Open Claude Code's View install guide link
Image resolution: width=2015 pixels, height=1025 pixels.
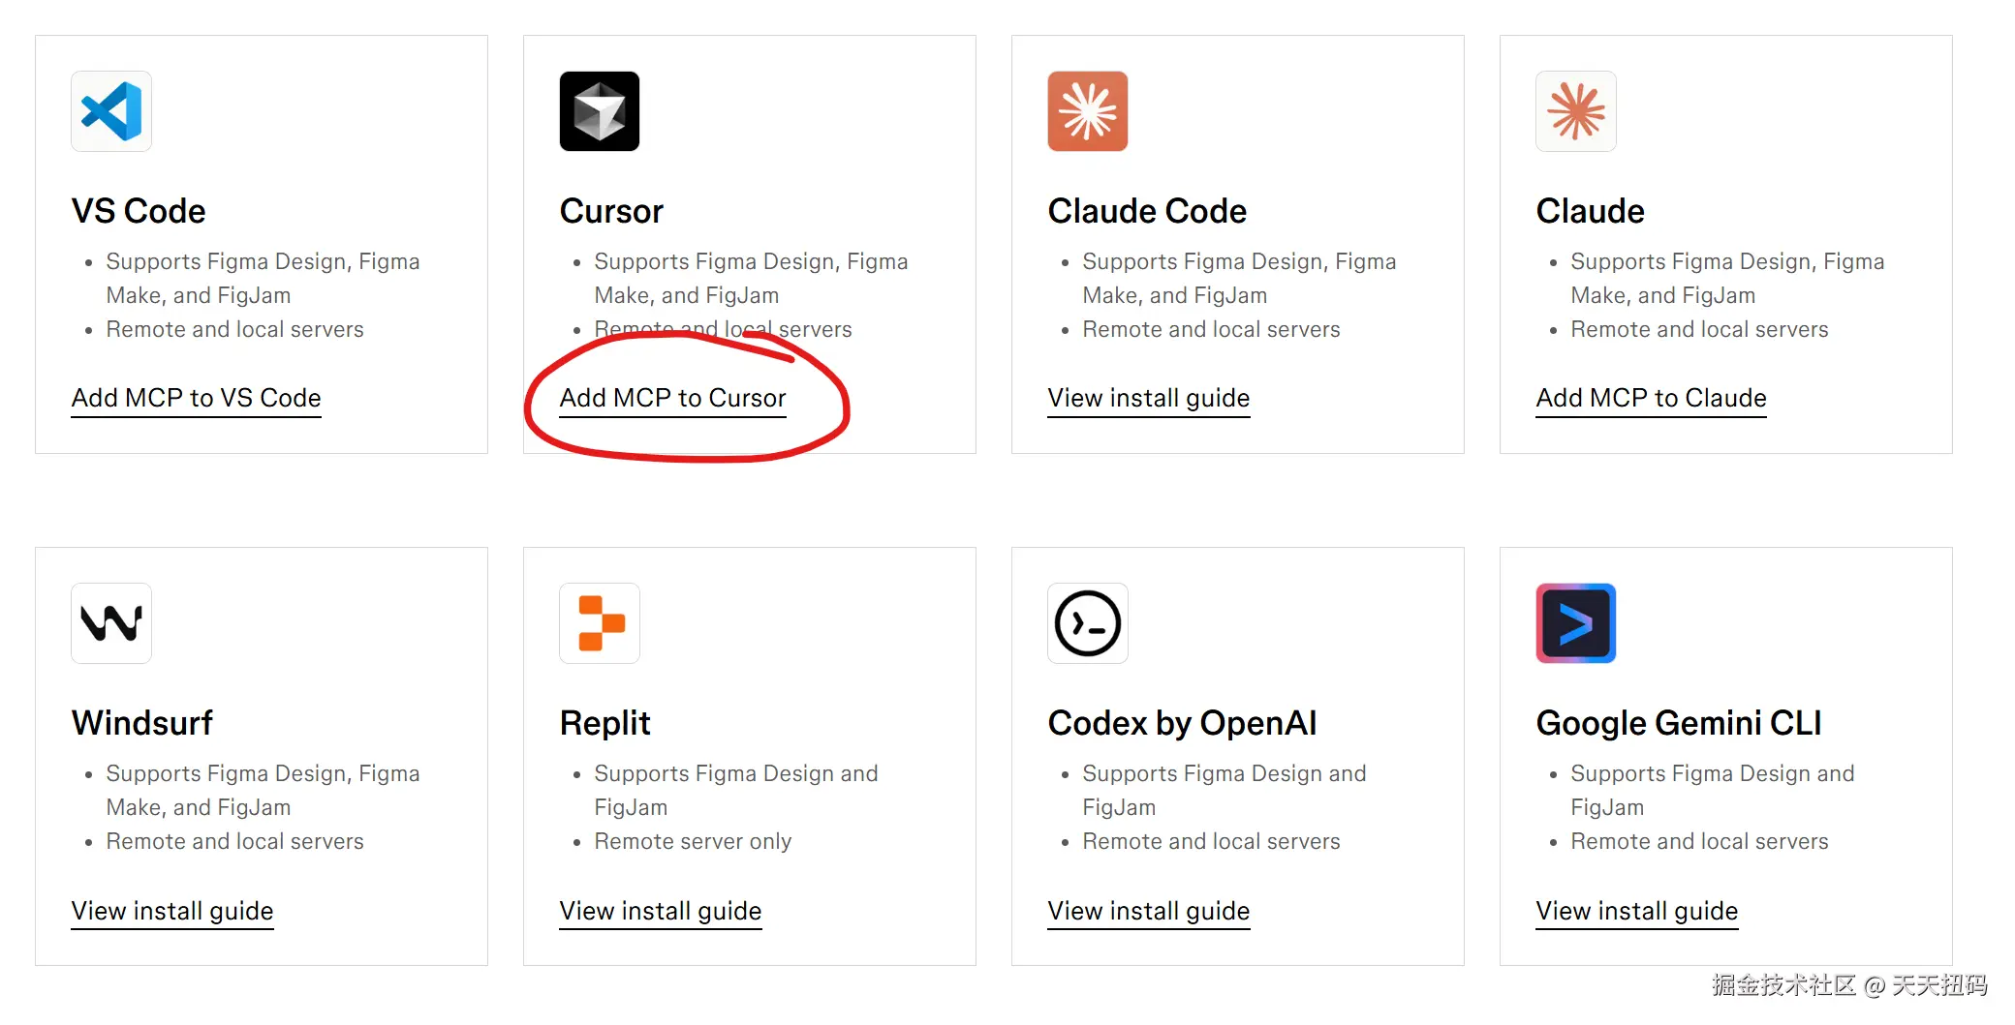[x=1149, y=399]
